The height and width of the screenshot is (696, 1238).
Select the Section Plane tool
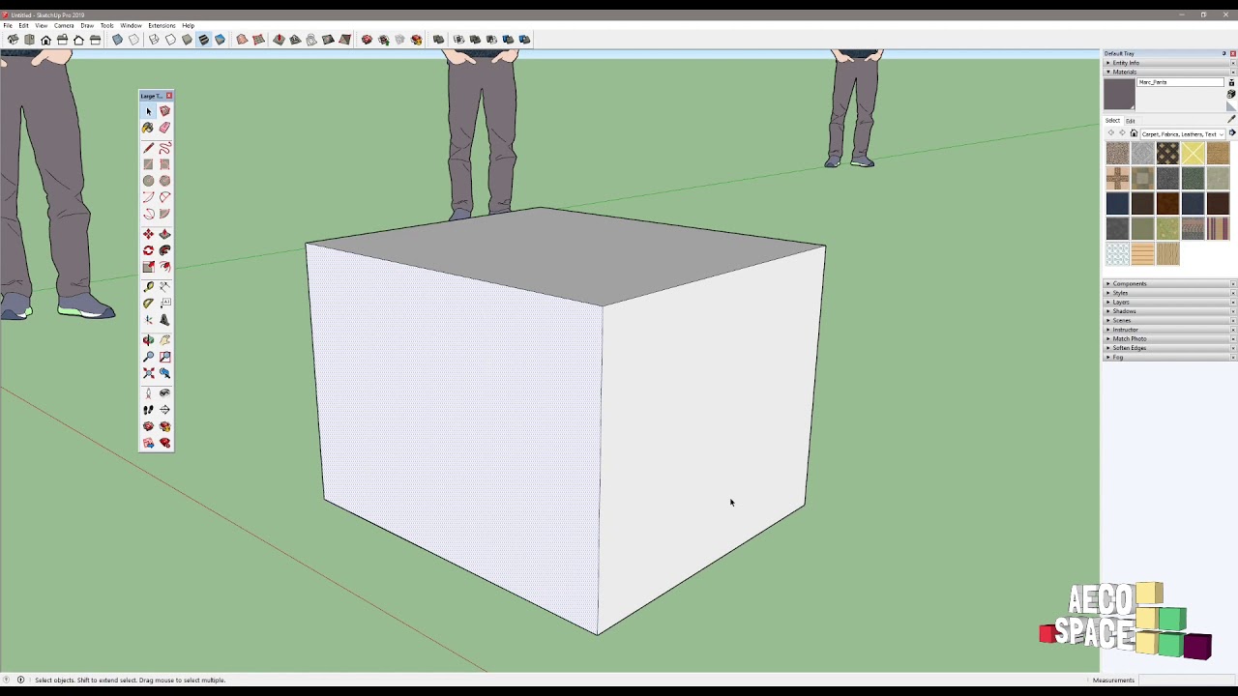click(164, 410)
